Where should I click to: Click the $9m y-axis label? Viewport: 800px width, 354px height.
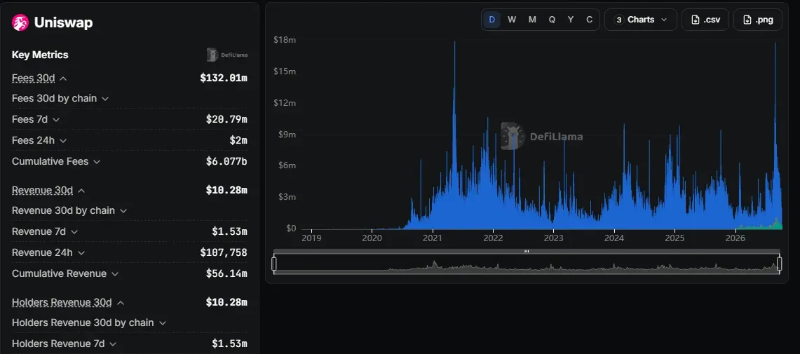[286, 134]
